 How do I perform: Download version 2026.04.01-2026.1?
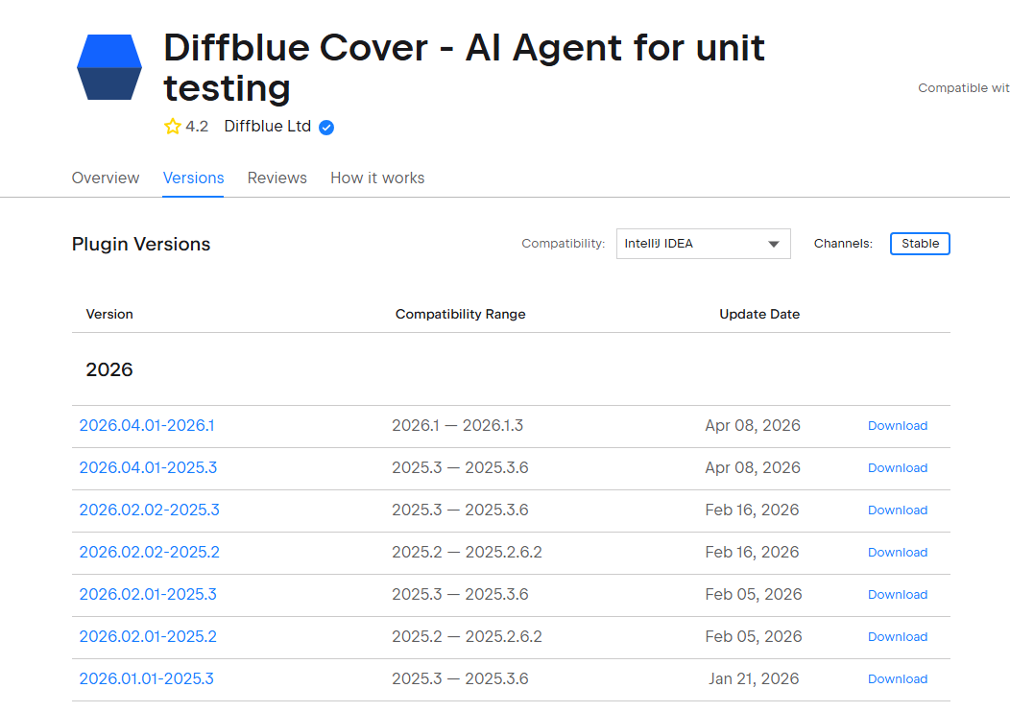(898, 425)
